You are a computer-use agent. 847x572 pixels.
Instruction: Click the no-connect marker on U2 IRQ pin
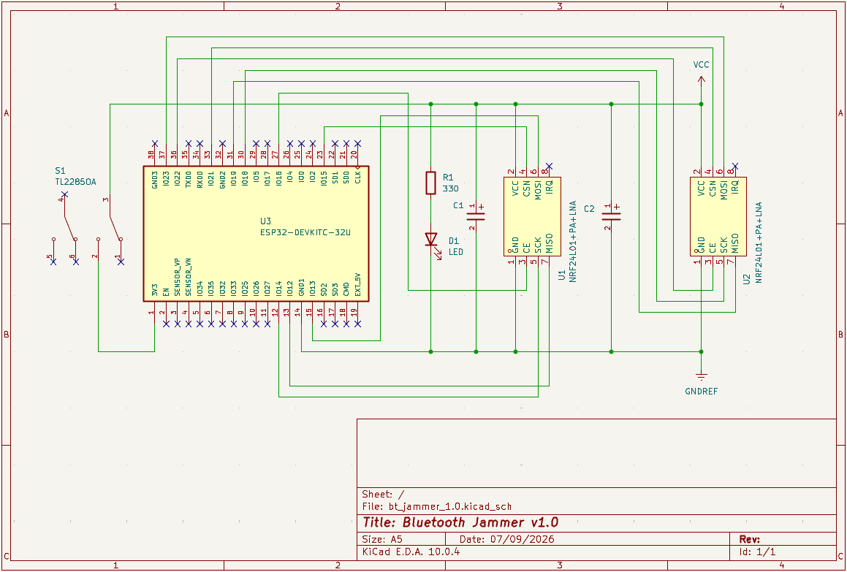point(734,166)
